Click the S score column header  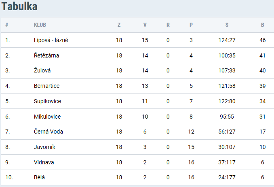pos(227,25)
